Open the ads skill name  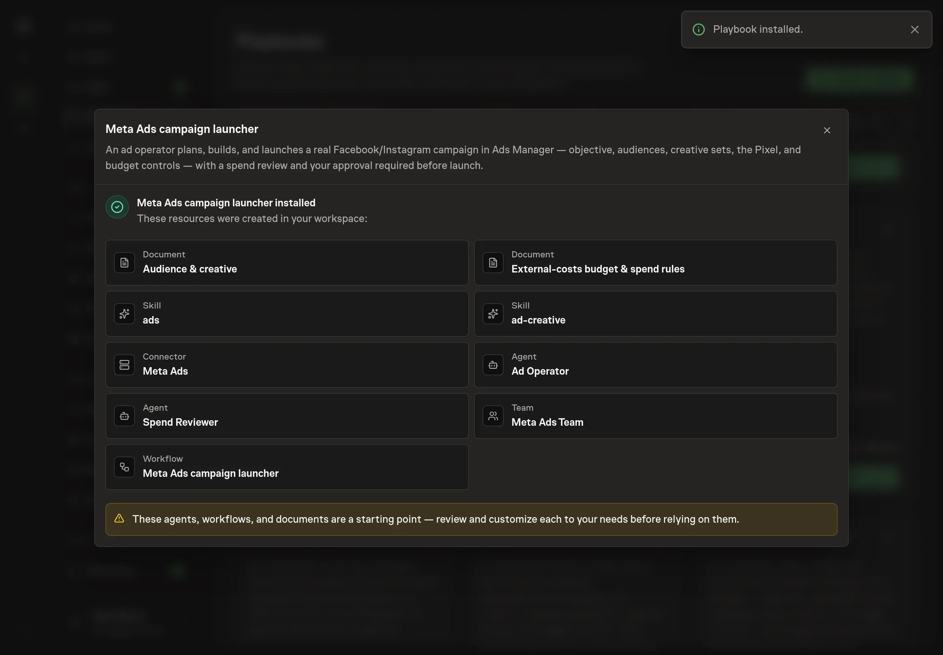point(151,320)
